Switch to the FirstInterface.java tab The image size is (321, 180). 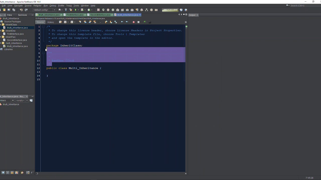click(x=75, y=15)
